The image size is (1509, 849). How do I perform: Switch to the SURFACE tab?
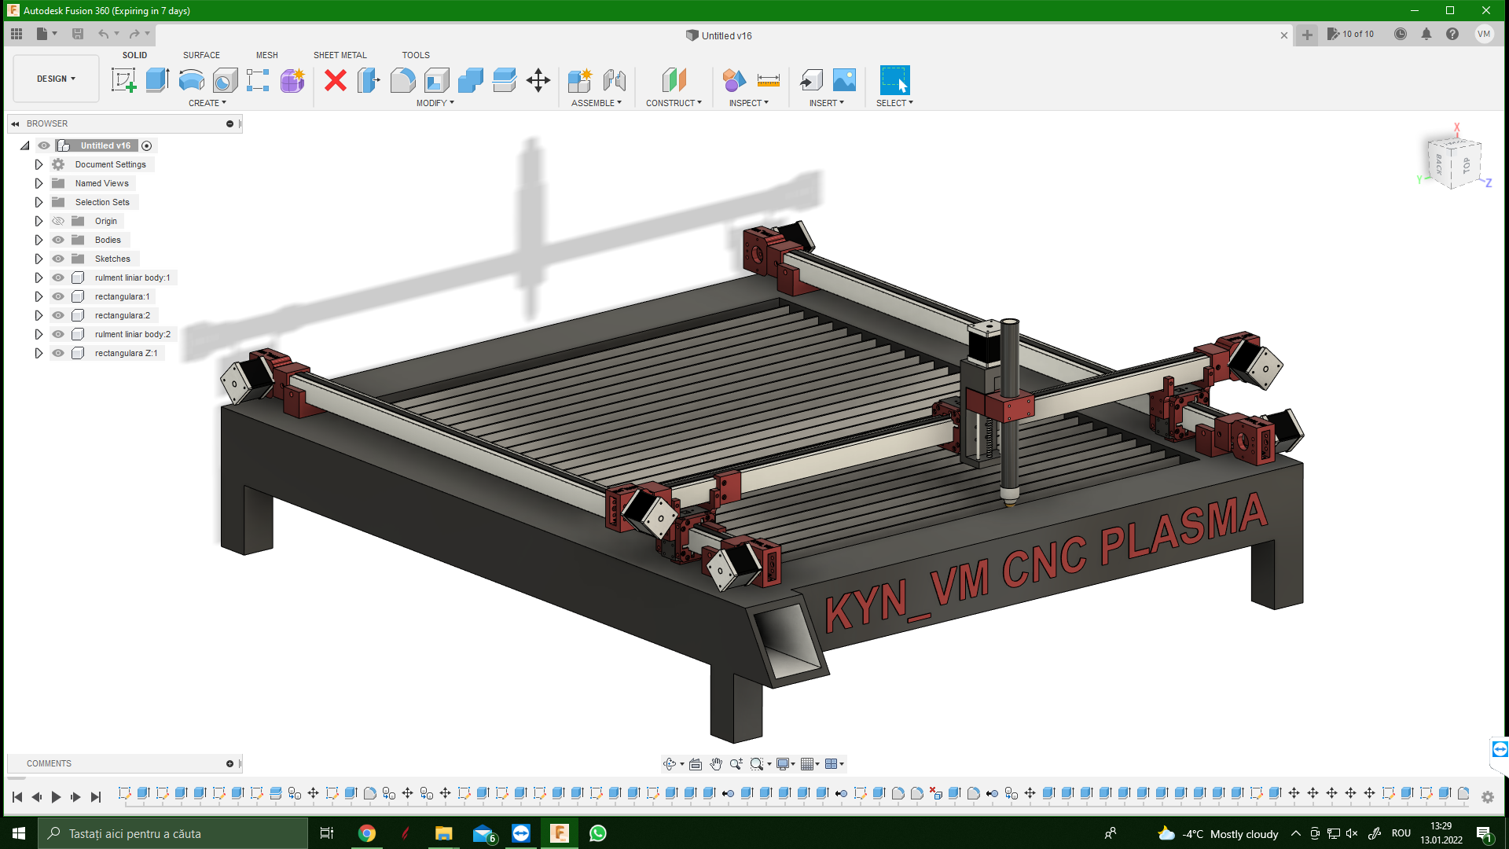201,55
